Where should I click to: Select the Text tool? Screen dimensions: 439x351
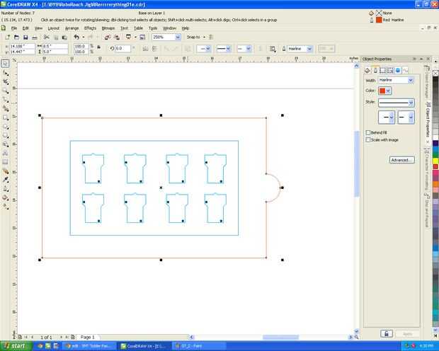[6, 154]
